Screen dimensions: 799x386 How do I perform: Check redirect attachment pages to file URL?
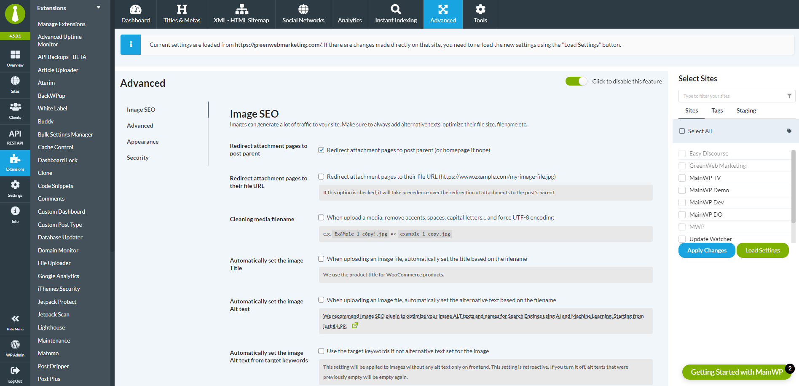point(321,177)
